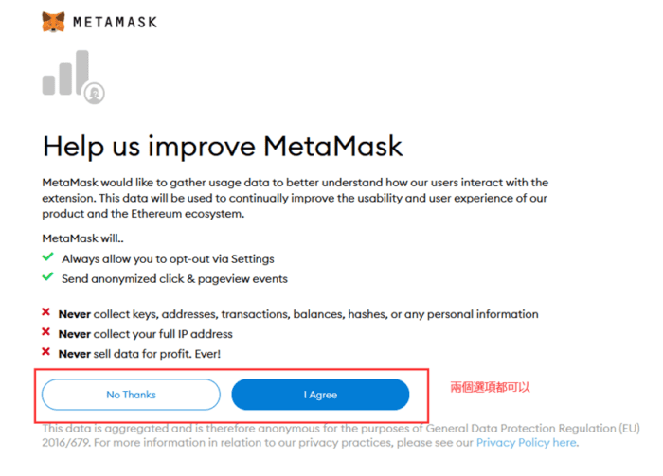Click the METAMASK wordmark text
663x476 pixels.
click(115, 22)
